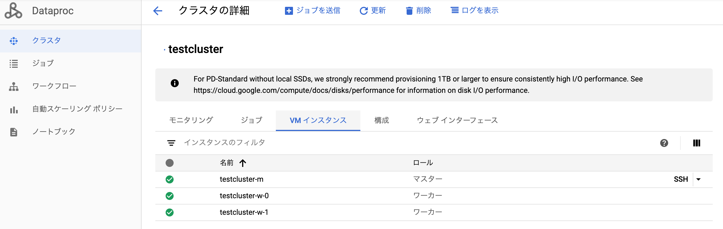Click the 削除 button
This screenshot has height=229, width=723.
(x=419, y=11)
